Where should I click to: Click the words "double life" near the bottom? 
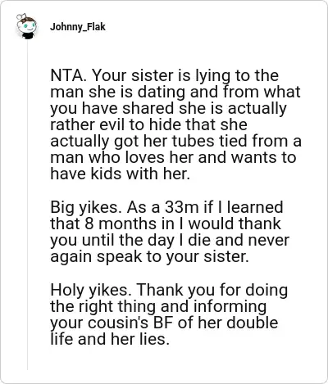pos(164,331)
